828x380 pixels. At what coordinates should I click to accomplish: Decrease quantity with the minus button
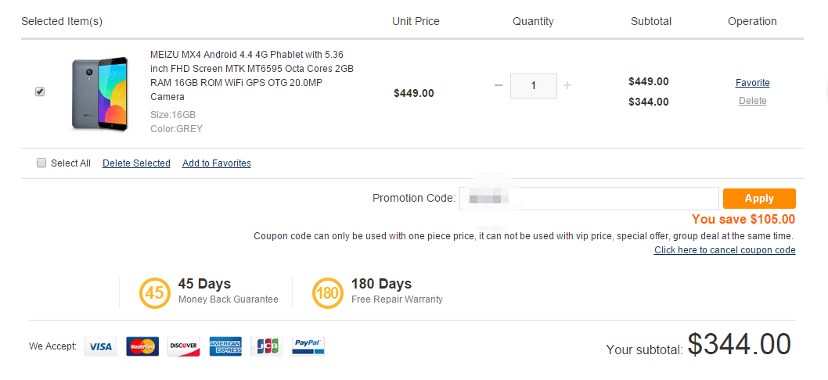click(499, 85)
